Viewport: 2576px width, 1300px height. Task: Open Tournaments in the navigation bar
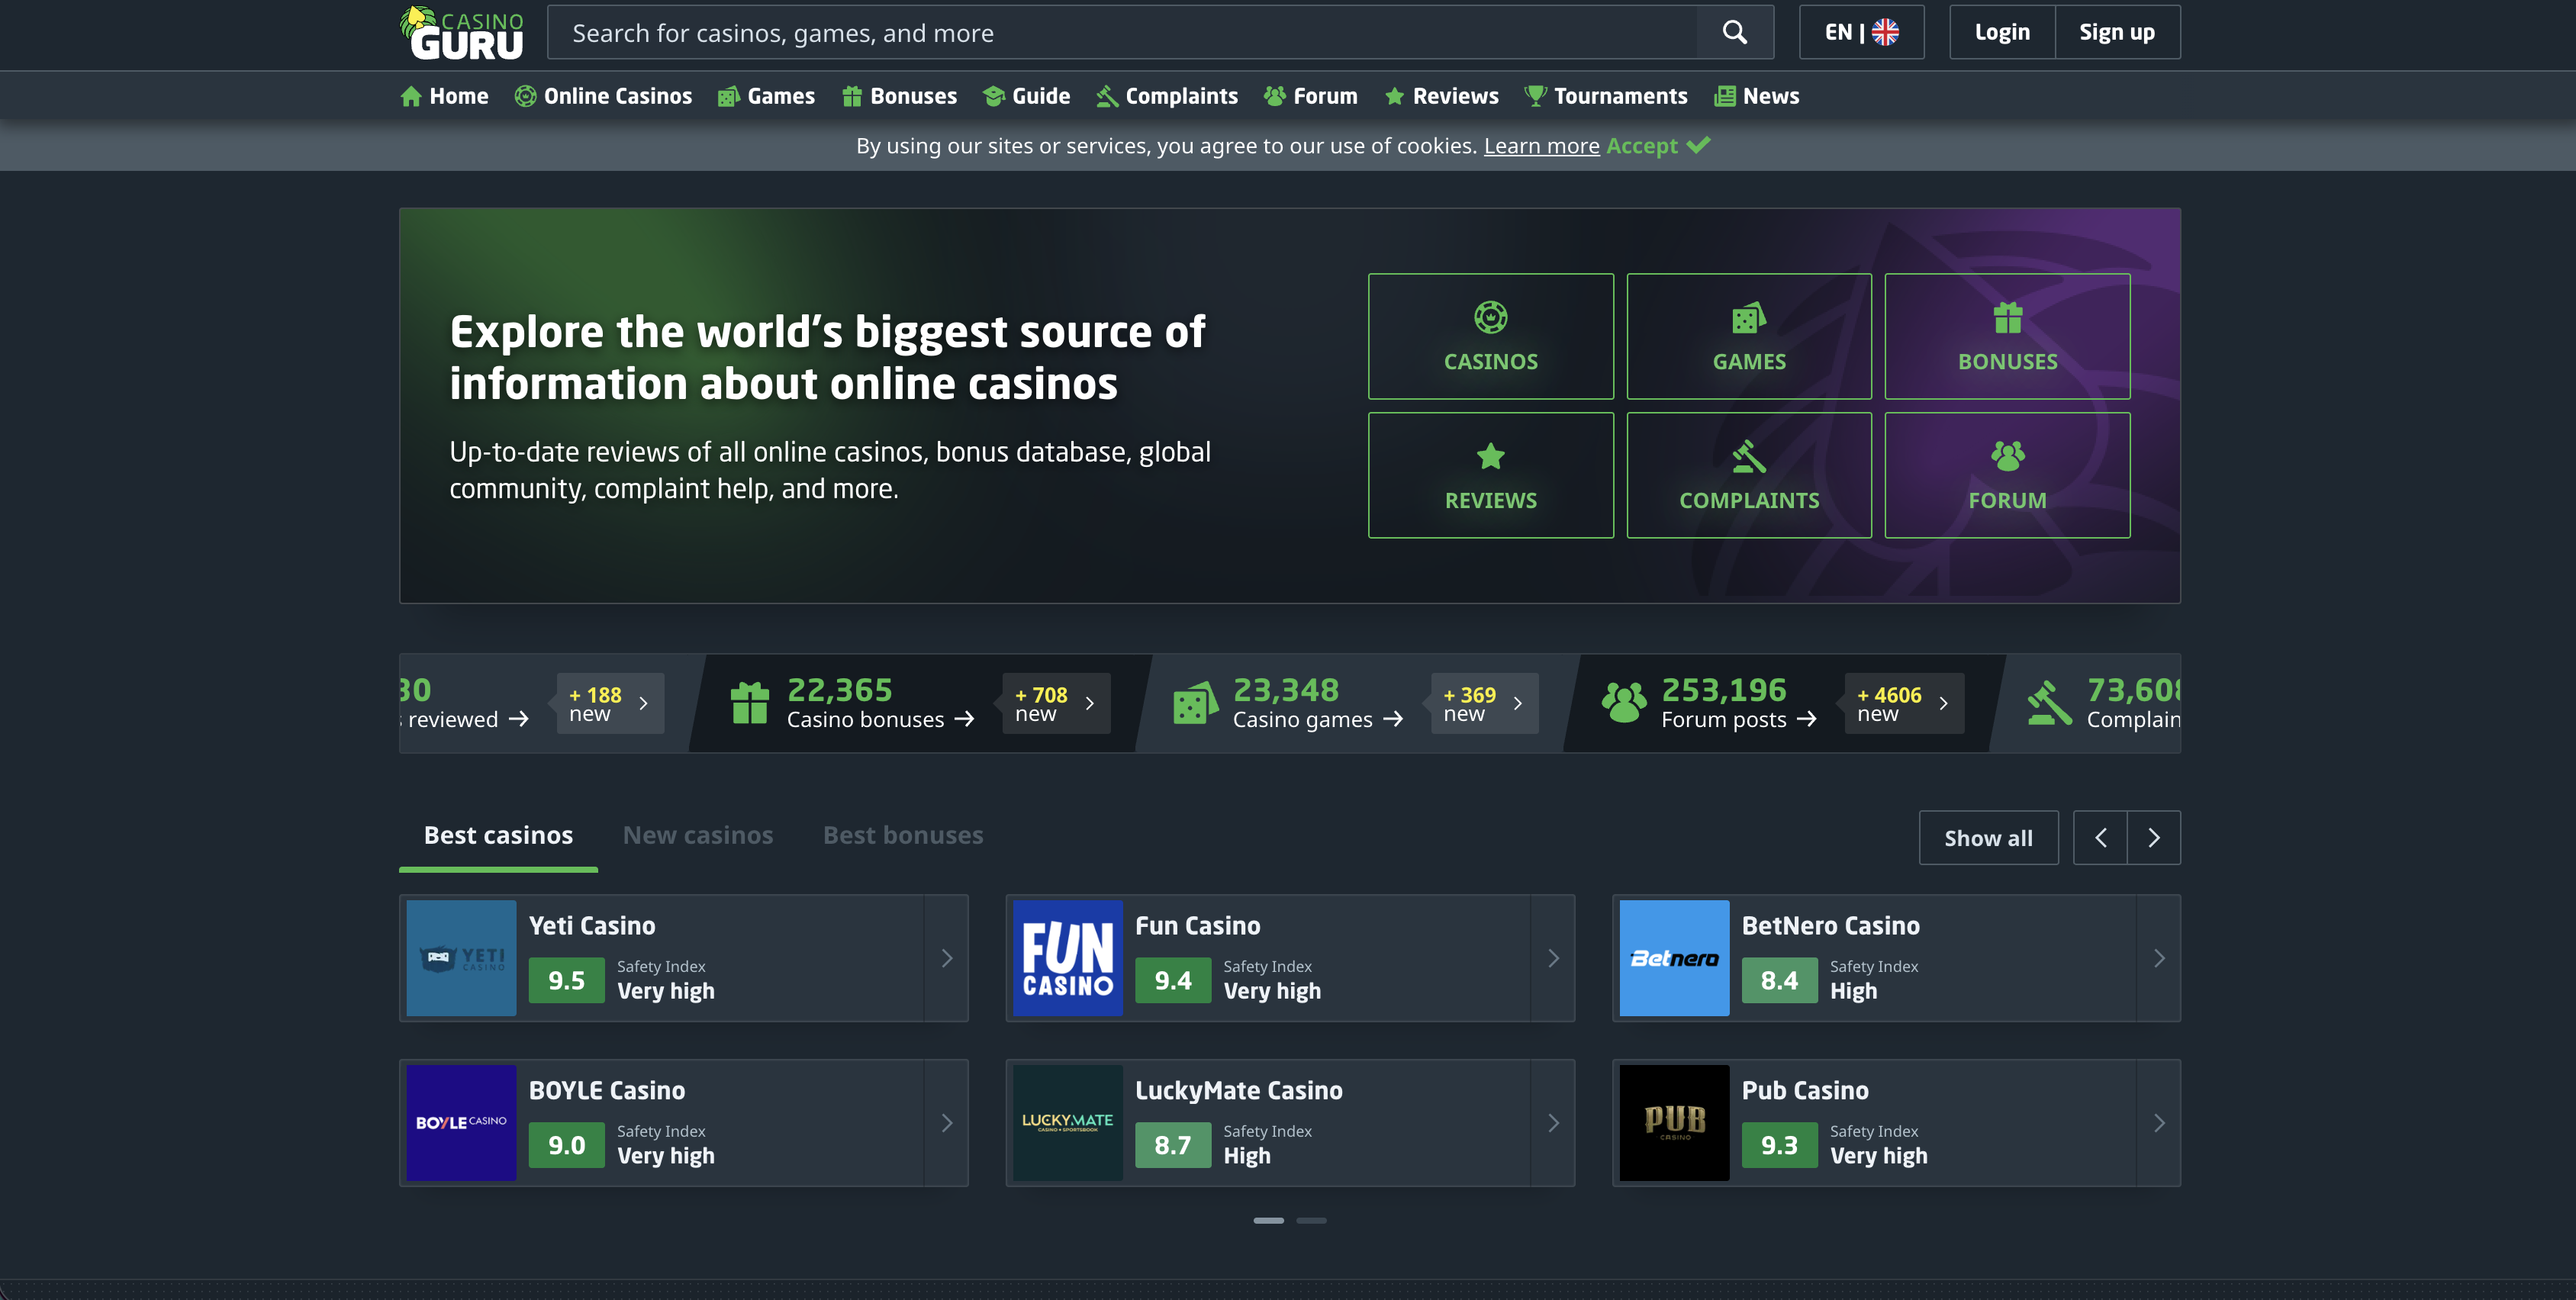(x=1606, y=96)
